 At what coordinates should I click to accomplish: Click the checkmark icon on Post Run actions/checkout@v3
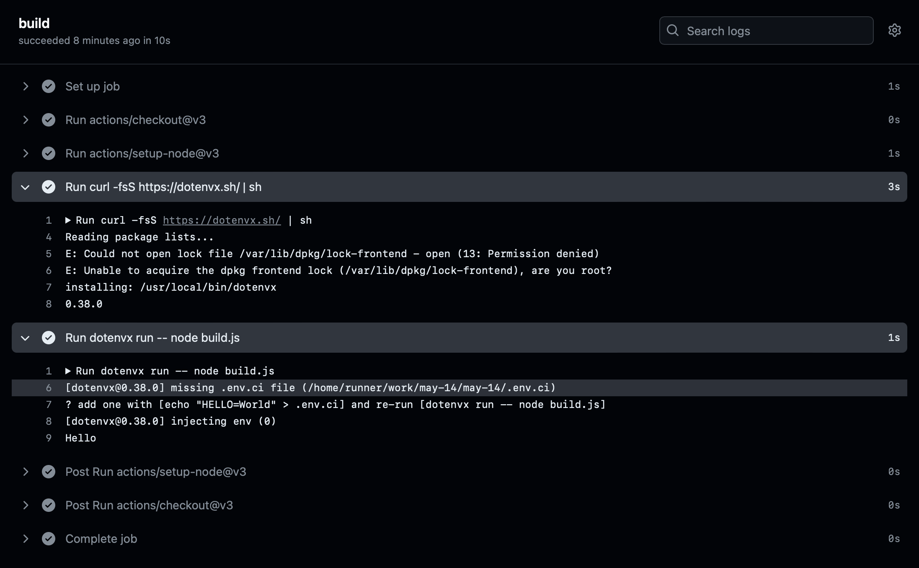(x=49, y=505)
